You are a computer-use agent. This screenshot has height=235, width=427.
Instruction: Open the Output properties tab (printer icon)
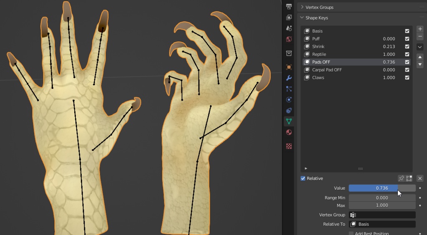289,7
